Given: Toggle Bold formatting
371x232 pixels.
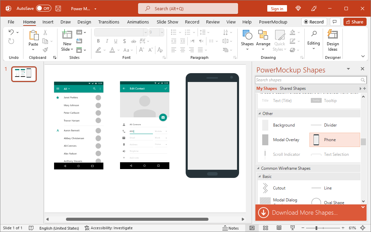Looking at the screenshot, I should (x=98, y=41).
